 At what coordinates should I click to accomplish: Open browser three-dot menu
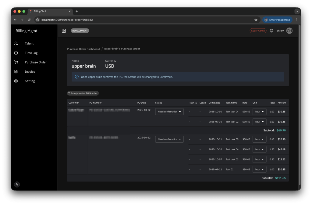pos(296,20)
